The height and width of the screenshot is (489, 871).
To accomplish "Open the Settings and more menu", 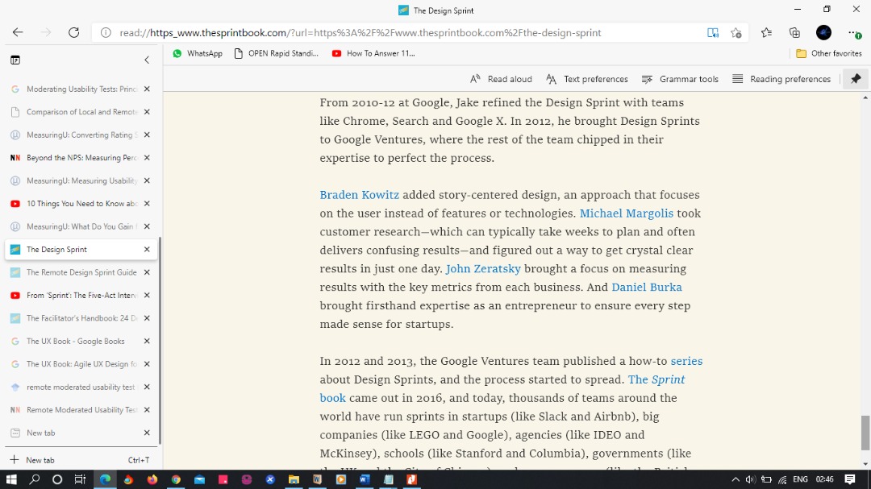I will click(853, 32).
